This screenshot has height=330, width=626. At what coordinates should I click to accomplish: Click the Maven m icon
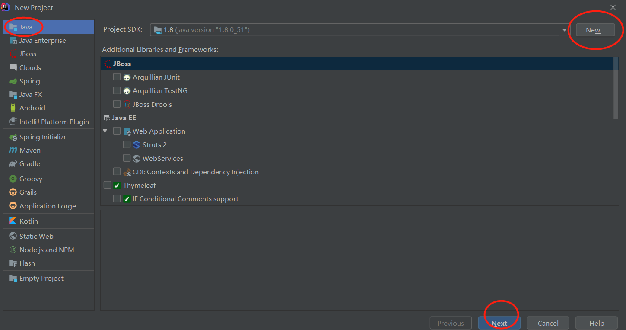[13, 151]
